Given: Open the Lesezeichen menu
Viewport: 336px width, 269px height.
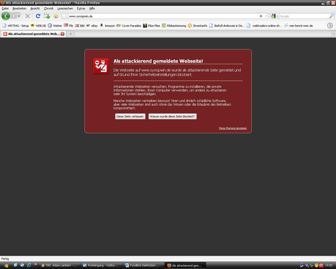Looking at the screenshot, I should coord(65,9).
